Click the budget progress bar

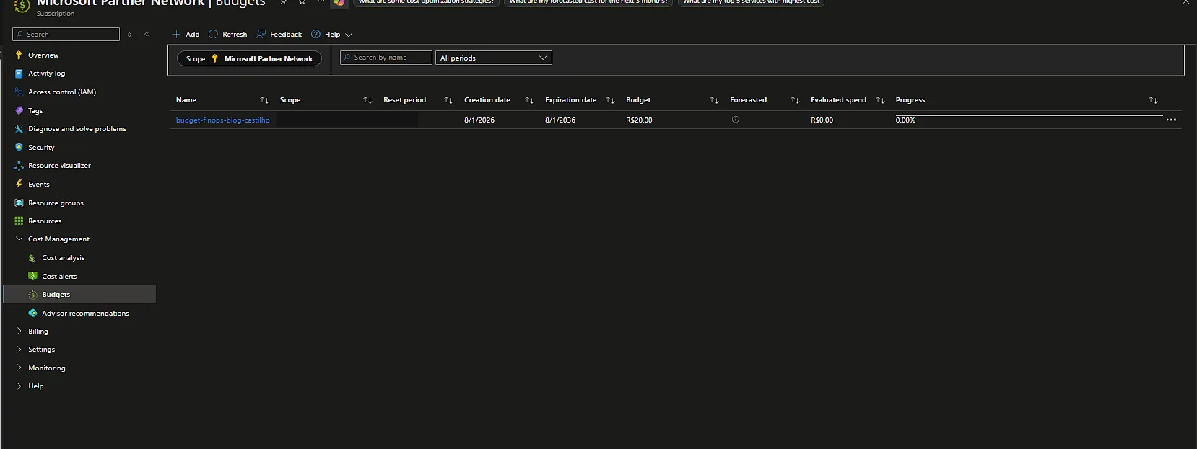[1029, 115]
